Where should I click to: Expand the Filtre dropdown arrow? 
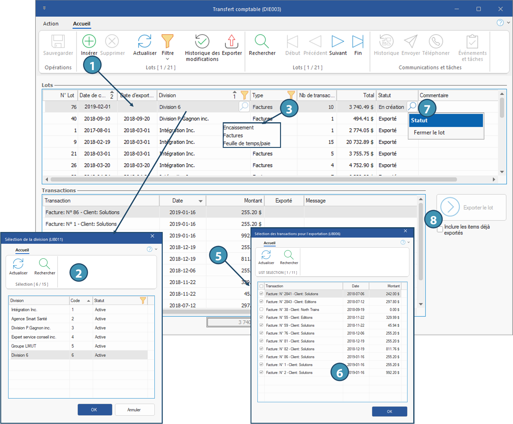(168, 59)
